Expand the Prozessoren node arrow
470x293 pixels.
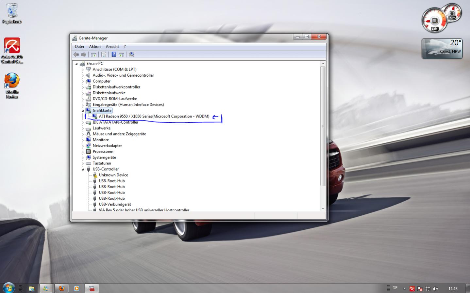tap(83, 152)
